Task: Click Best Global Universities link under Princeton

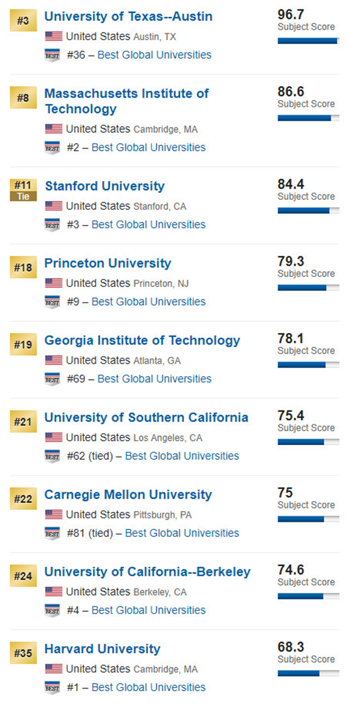Action: pos(148,302)
